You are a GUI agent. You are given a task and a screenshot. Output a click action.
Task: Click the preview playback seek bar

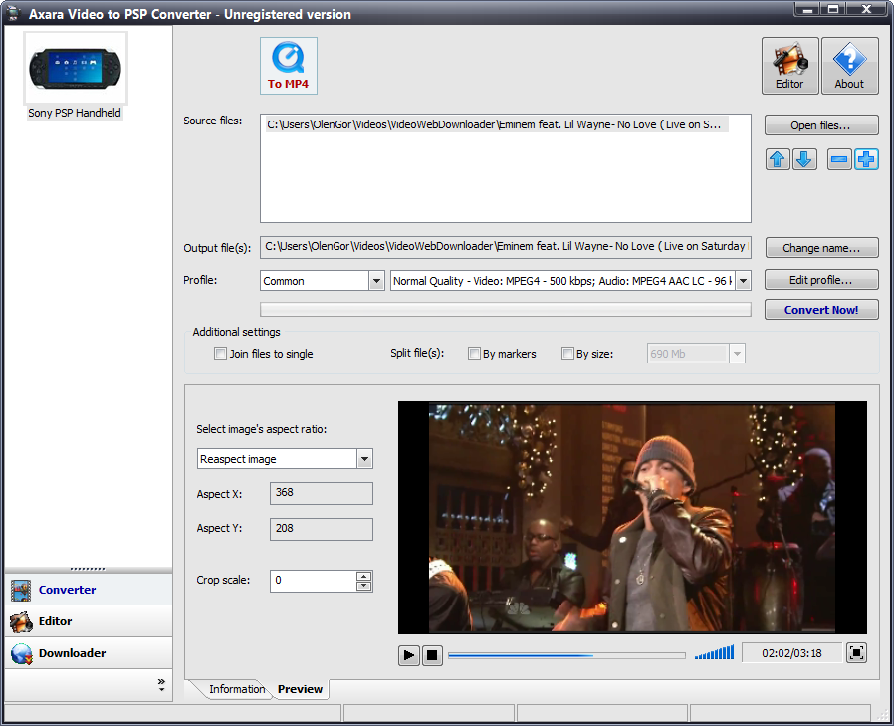tap(566, 656)
